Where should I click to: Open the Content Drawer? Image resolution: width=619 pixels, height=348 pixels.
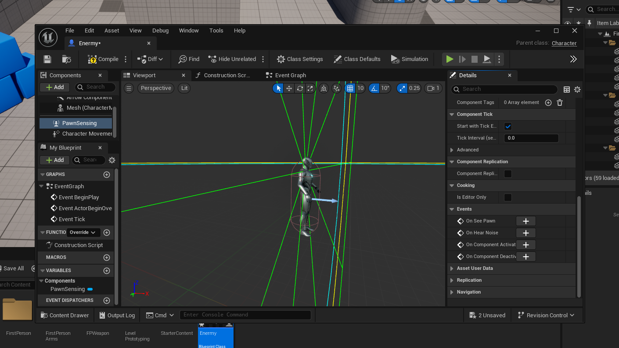[x=65, y=315]
